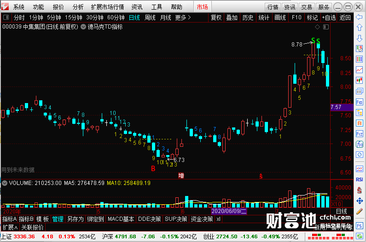
Task: Expand the 扩展 tab arrow
Action: click(x=10, y=227)
